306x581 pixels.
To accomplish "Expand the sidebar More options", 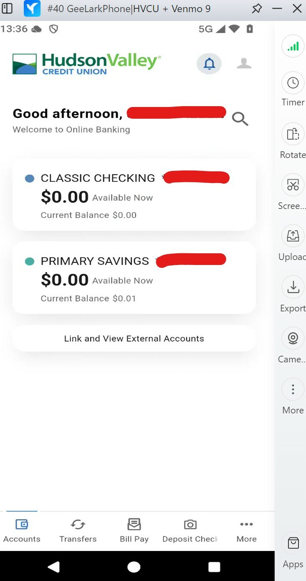I will tap(293, 397).
